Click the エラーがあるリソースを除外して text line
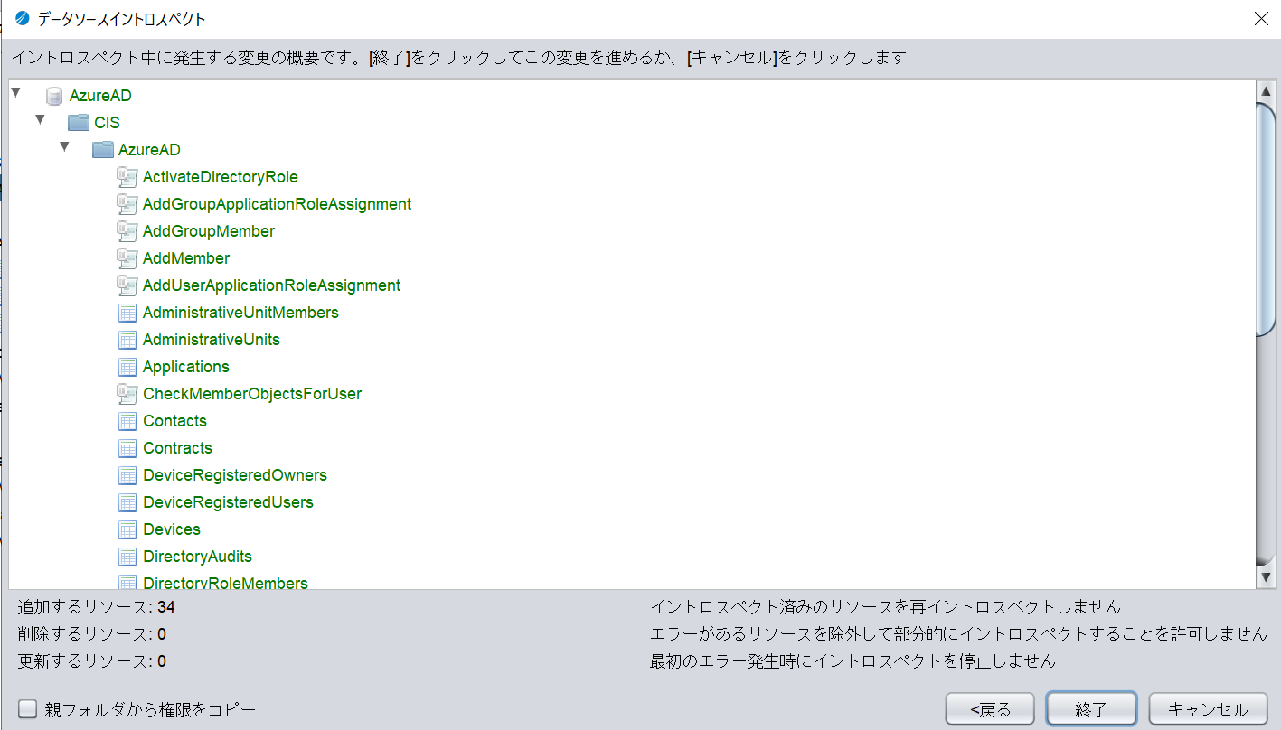This screenshot has width=1281, height=730. 958,634
